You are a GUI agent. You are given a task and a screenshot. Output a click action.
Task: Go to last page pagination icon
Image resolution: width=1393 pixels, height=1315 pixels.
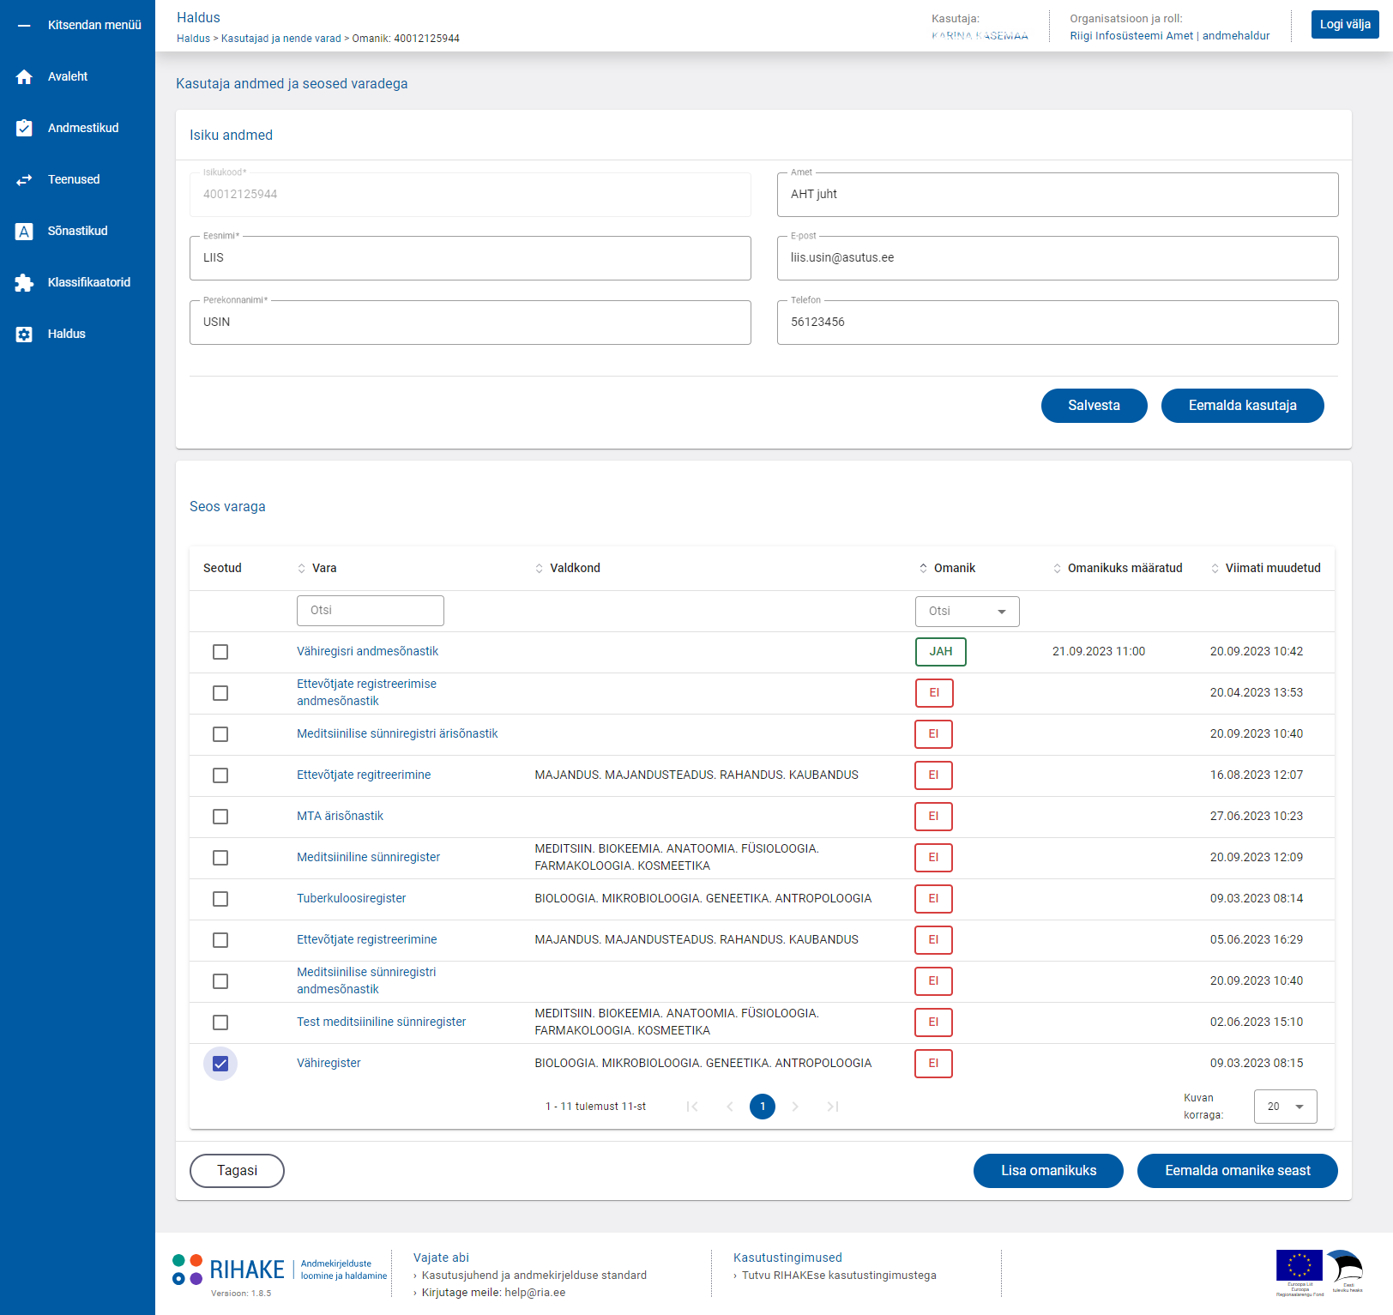click(x=832, y=1107)
